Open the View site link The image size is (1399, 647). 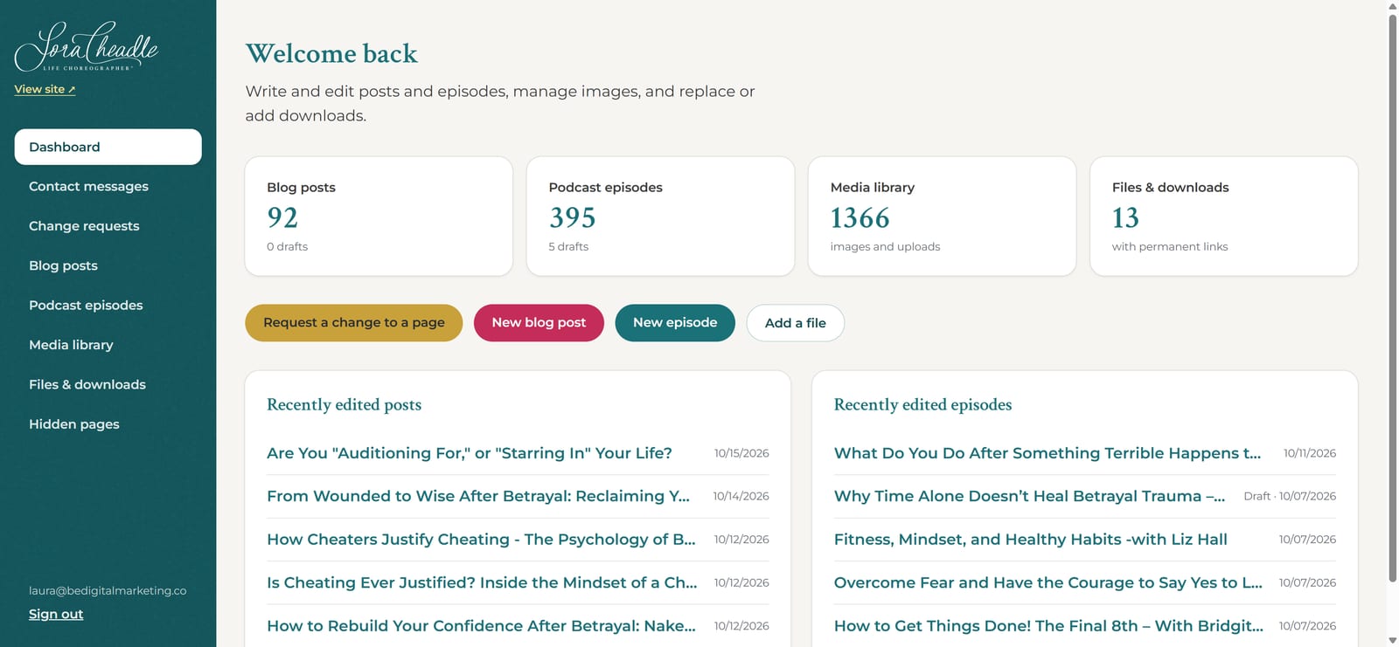45,89
